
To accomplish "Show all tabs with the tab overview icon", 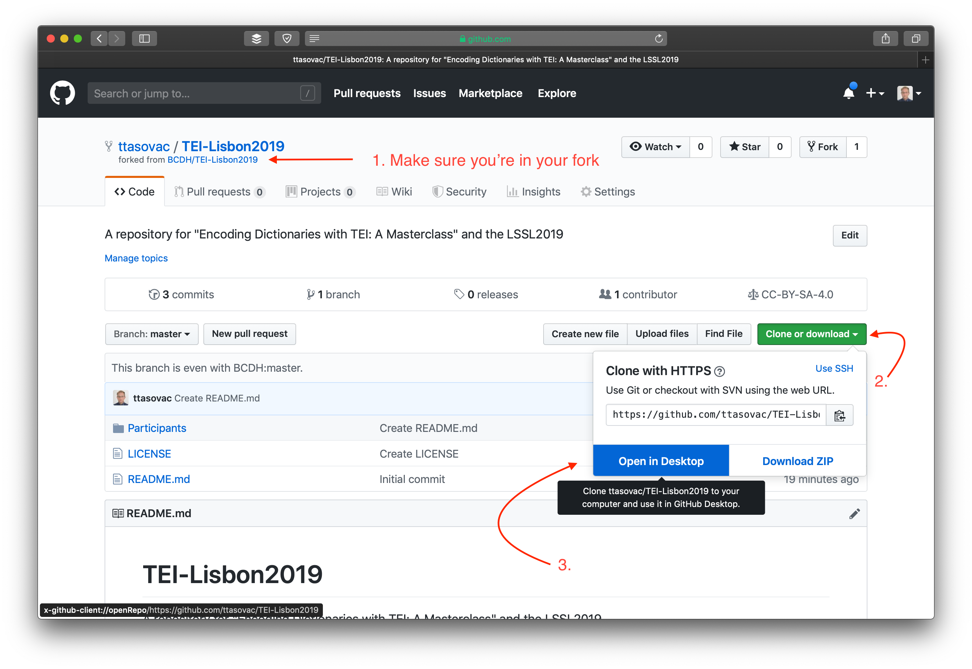I will point(916,39).
